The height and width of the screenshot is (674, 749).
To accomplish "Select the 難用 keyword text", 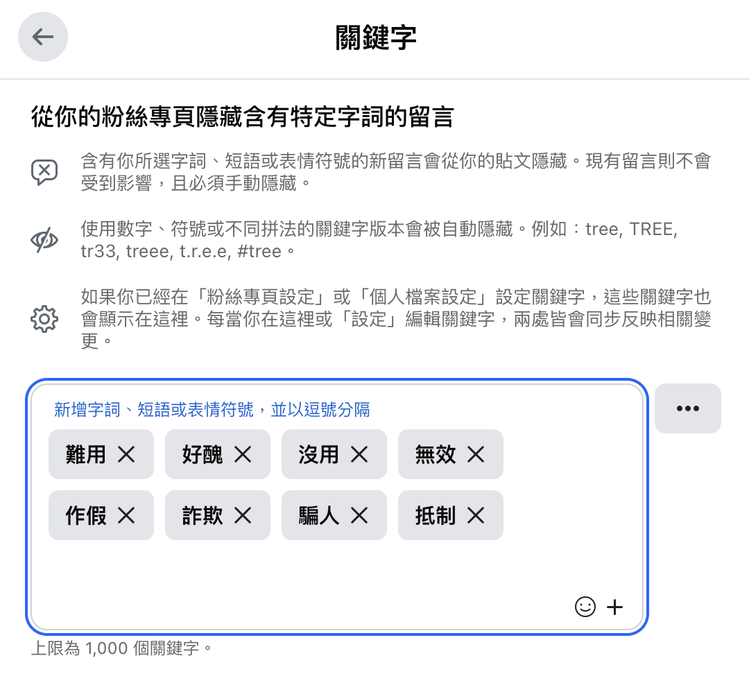I will click(x=85, y=454).
